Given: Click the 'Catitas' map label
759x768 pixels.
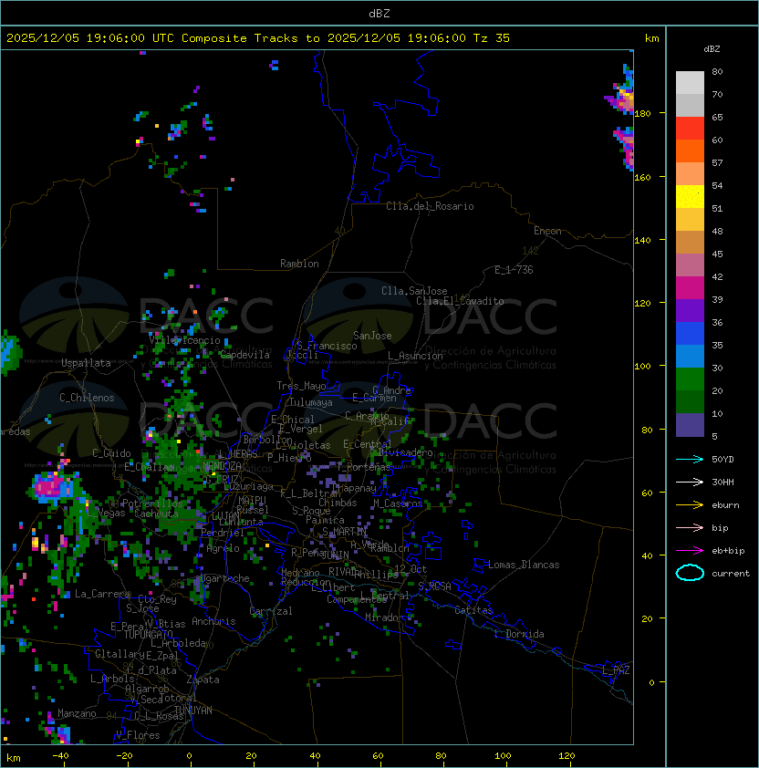Looking at the screenshot, I should (473, 610).
